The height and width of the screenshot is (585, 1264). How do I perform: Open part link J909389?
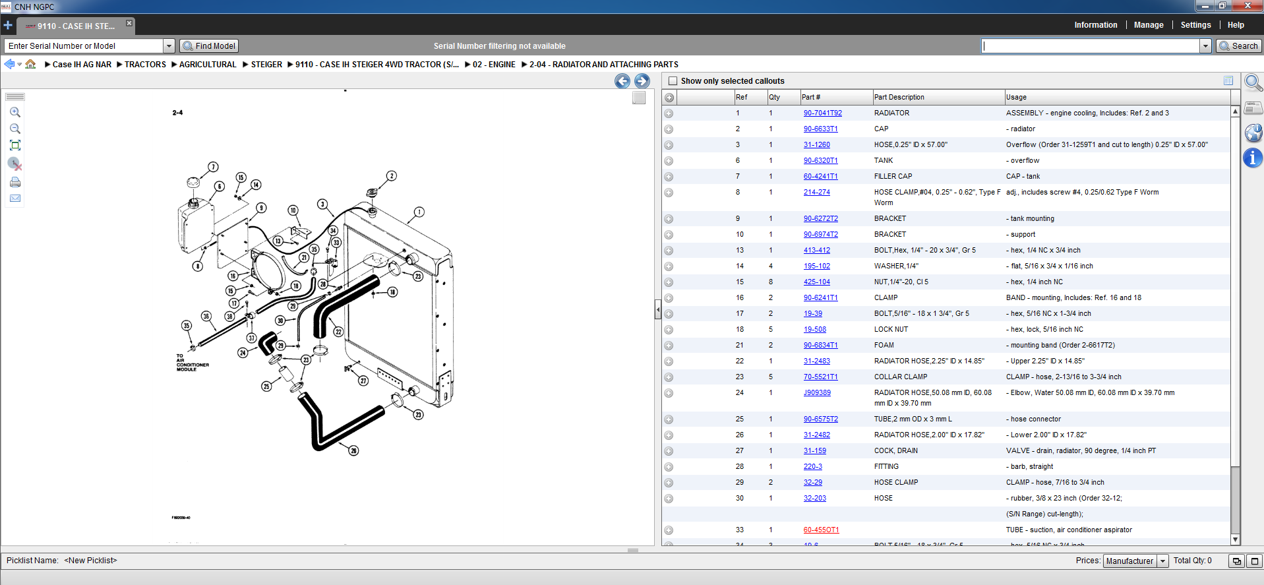pos(817,393)
